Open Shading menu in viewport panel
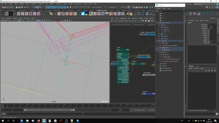The height and width of the screenshot is (123, 219). click(8, 18)
